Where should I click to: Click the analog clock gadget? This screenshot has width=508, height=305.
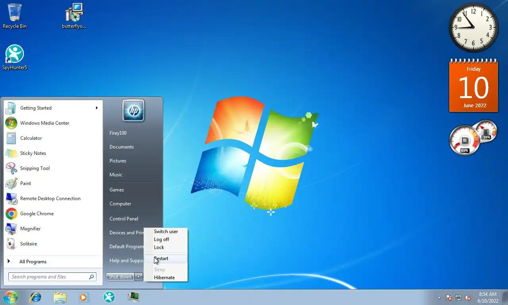click(x=473, y=27)
